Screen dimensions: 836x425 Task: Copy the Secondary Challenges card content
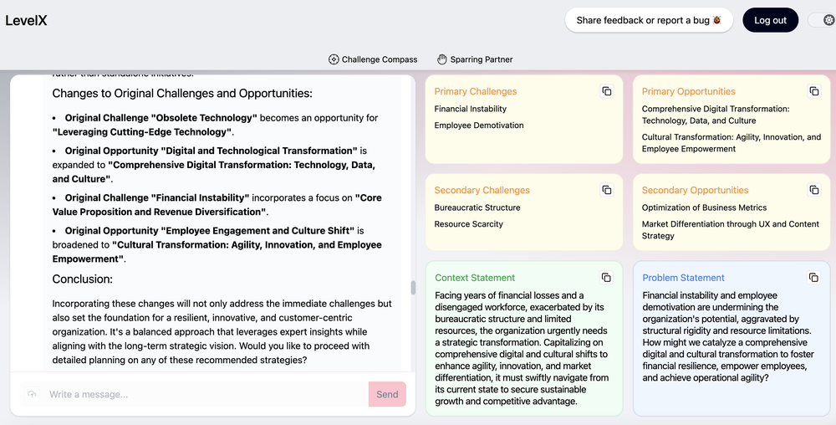[x=607, y=190]
